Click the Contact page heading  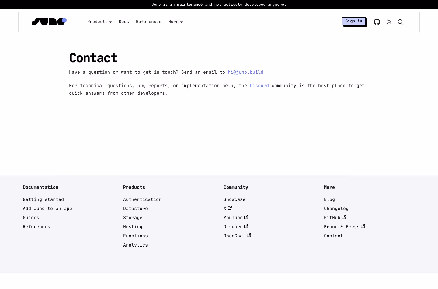click(x=93, y=58)
